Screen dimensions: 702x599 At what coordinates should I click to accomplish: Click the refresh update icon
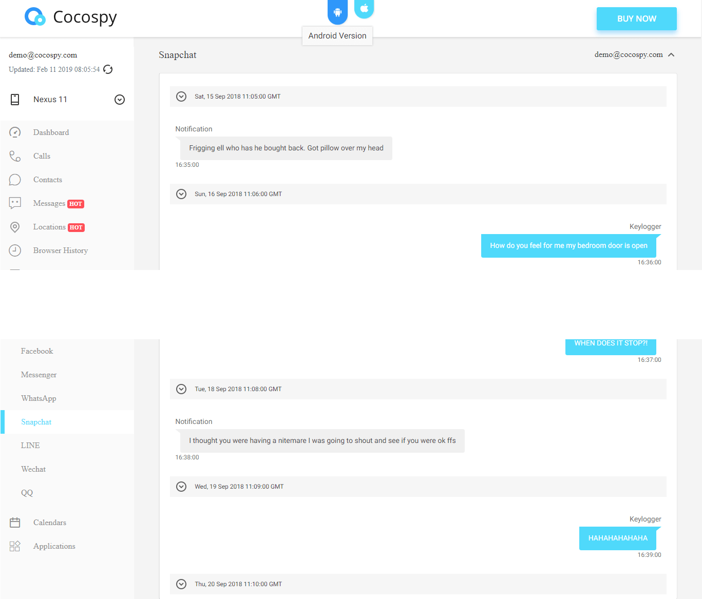click(x=108, y=69)
